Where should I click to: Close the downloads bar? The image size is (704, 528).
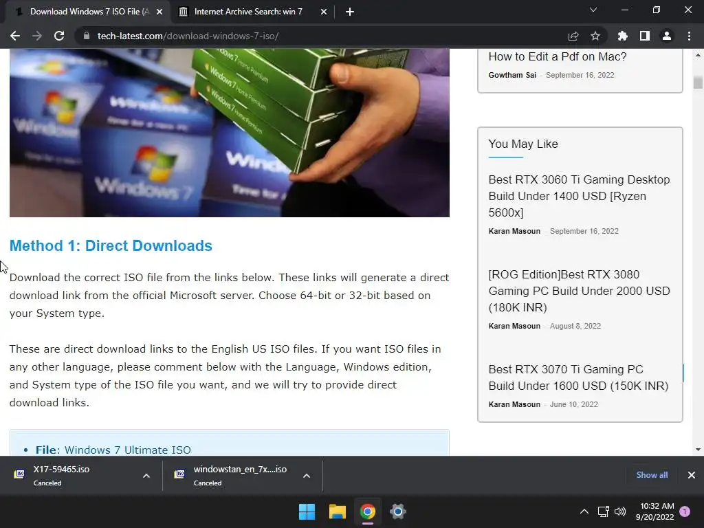coord(692,475)
